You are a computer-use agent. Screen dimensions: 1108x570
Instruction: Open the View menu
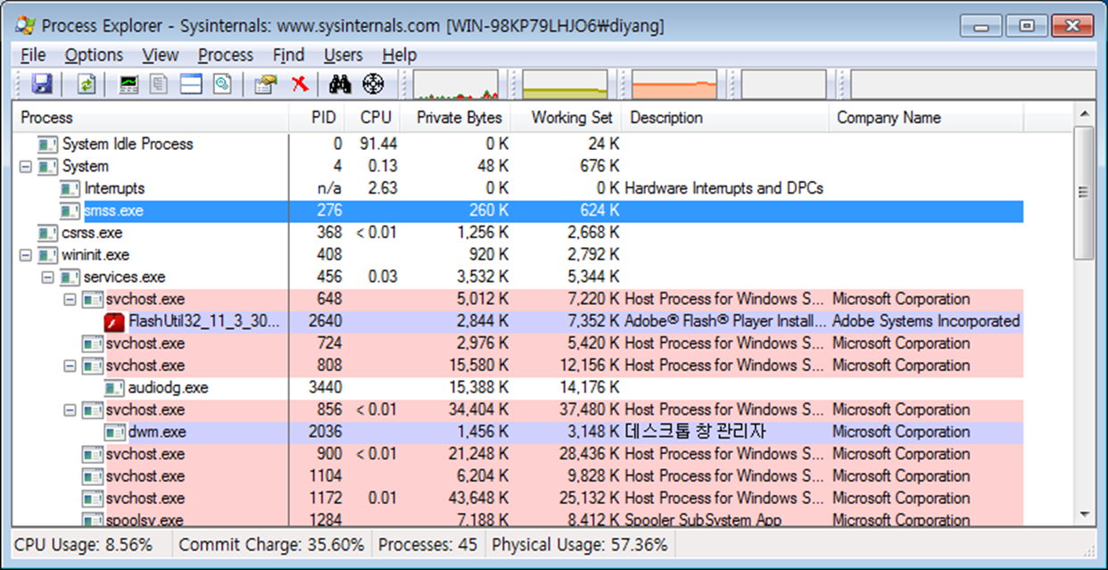pos(161,55)
